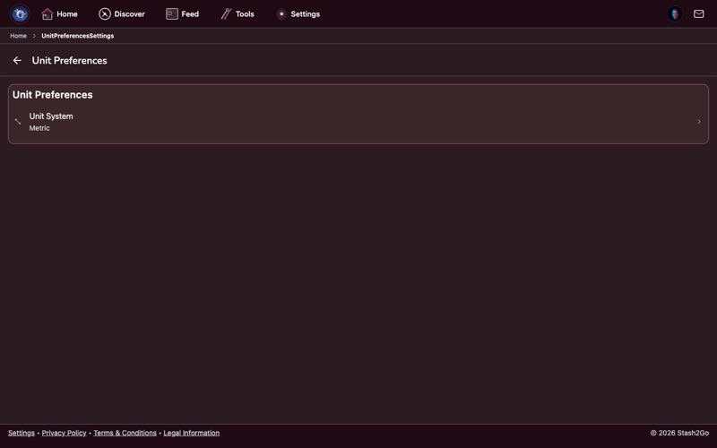This screenshot has width=717, height=448.
Task: Select the Metric value under Unit System
Action: click(x=39, y=128)
